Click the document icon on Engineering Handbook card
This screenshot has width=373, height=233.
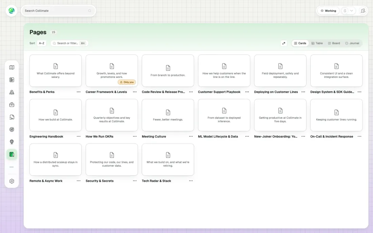click(55, 112)
